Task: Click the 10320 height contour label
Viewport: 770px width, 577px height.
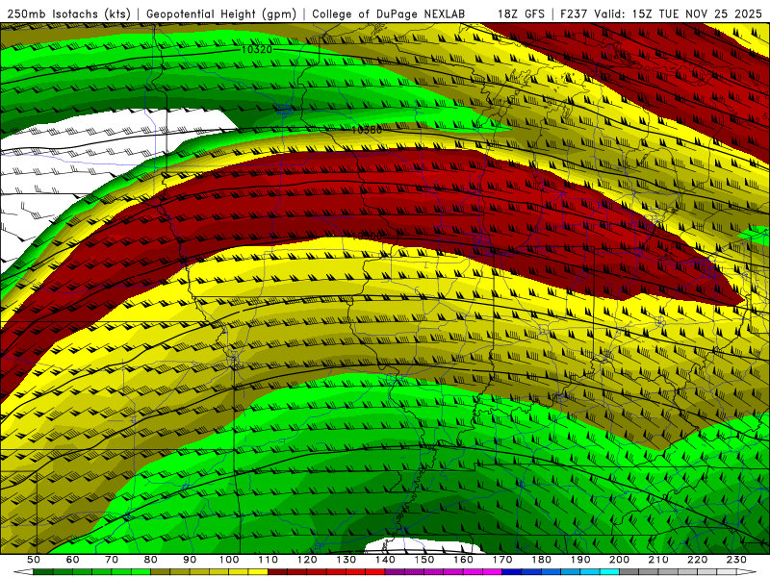Action: 256,50
